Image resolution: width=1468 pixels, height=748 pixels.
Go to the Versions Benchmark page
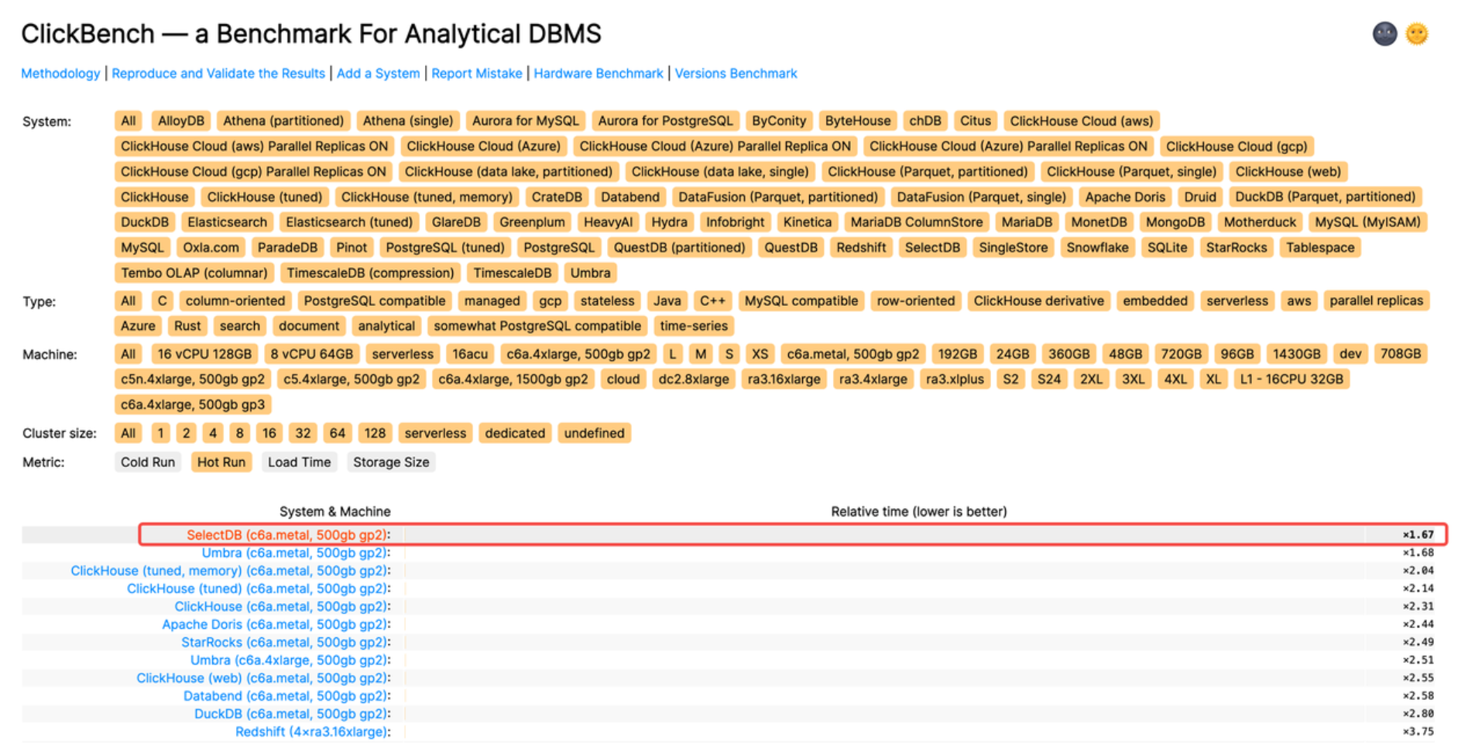(736, 74)
